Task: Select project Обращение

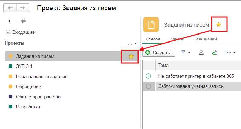Action: 28,86
